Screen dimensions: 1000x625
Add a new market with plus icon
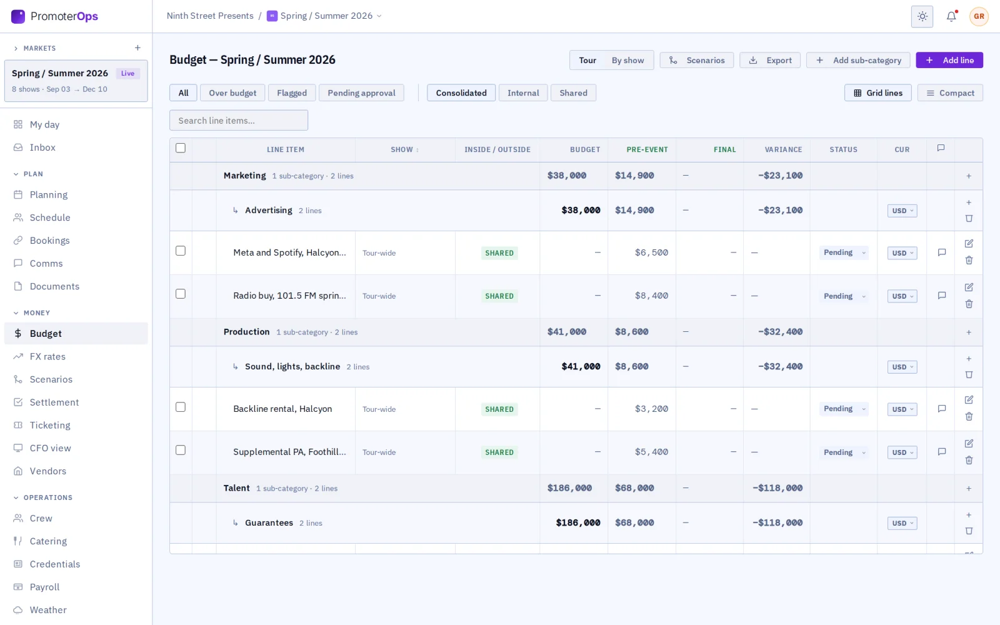pyautogui.click(x=137, y=48)
